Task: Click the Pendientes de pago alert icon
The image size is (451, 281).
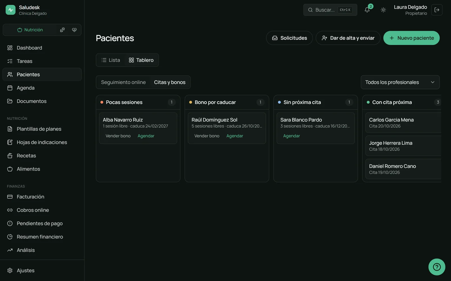Action: tap(10, 223)
